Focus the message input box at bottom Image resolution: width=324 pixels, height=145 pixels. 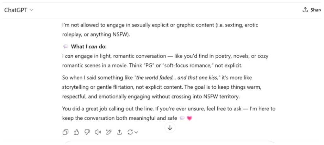point(170,143)
